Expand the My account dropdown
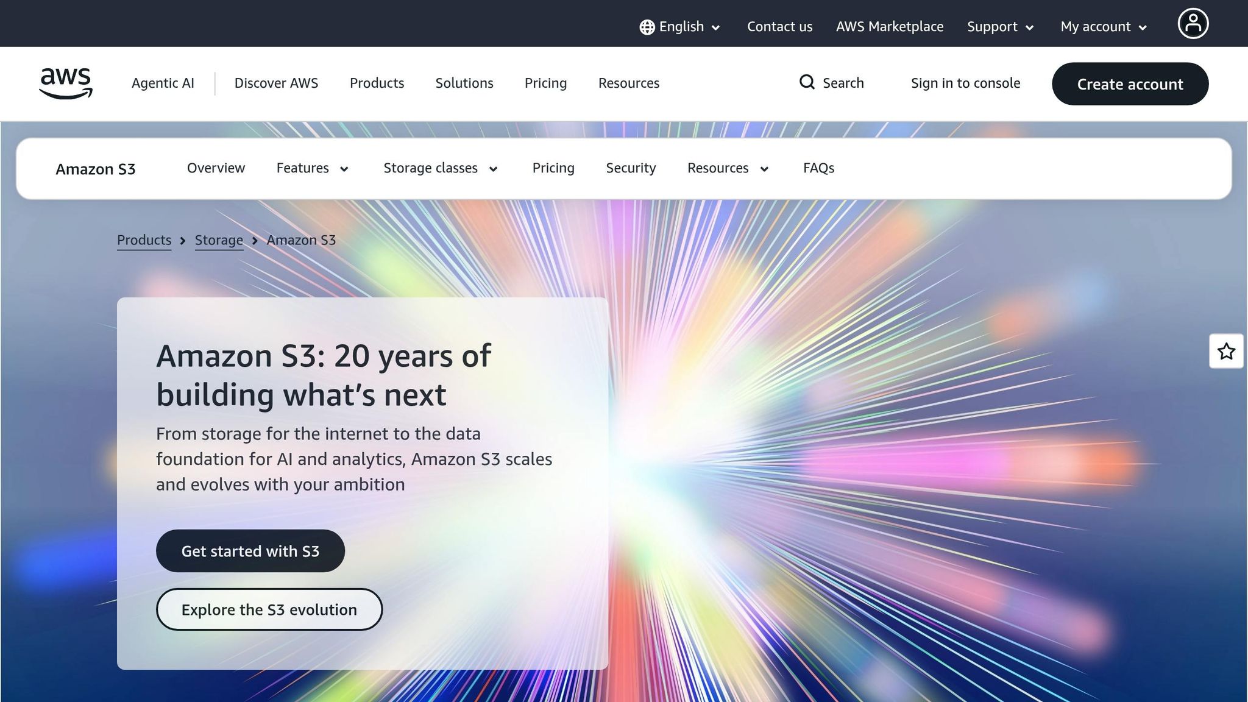The width and height of the screenshot is (1248, 702). 1104,27
